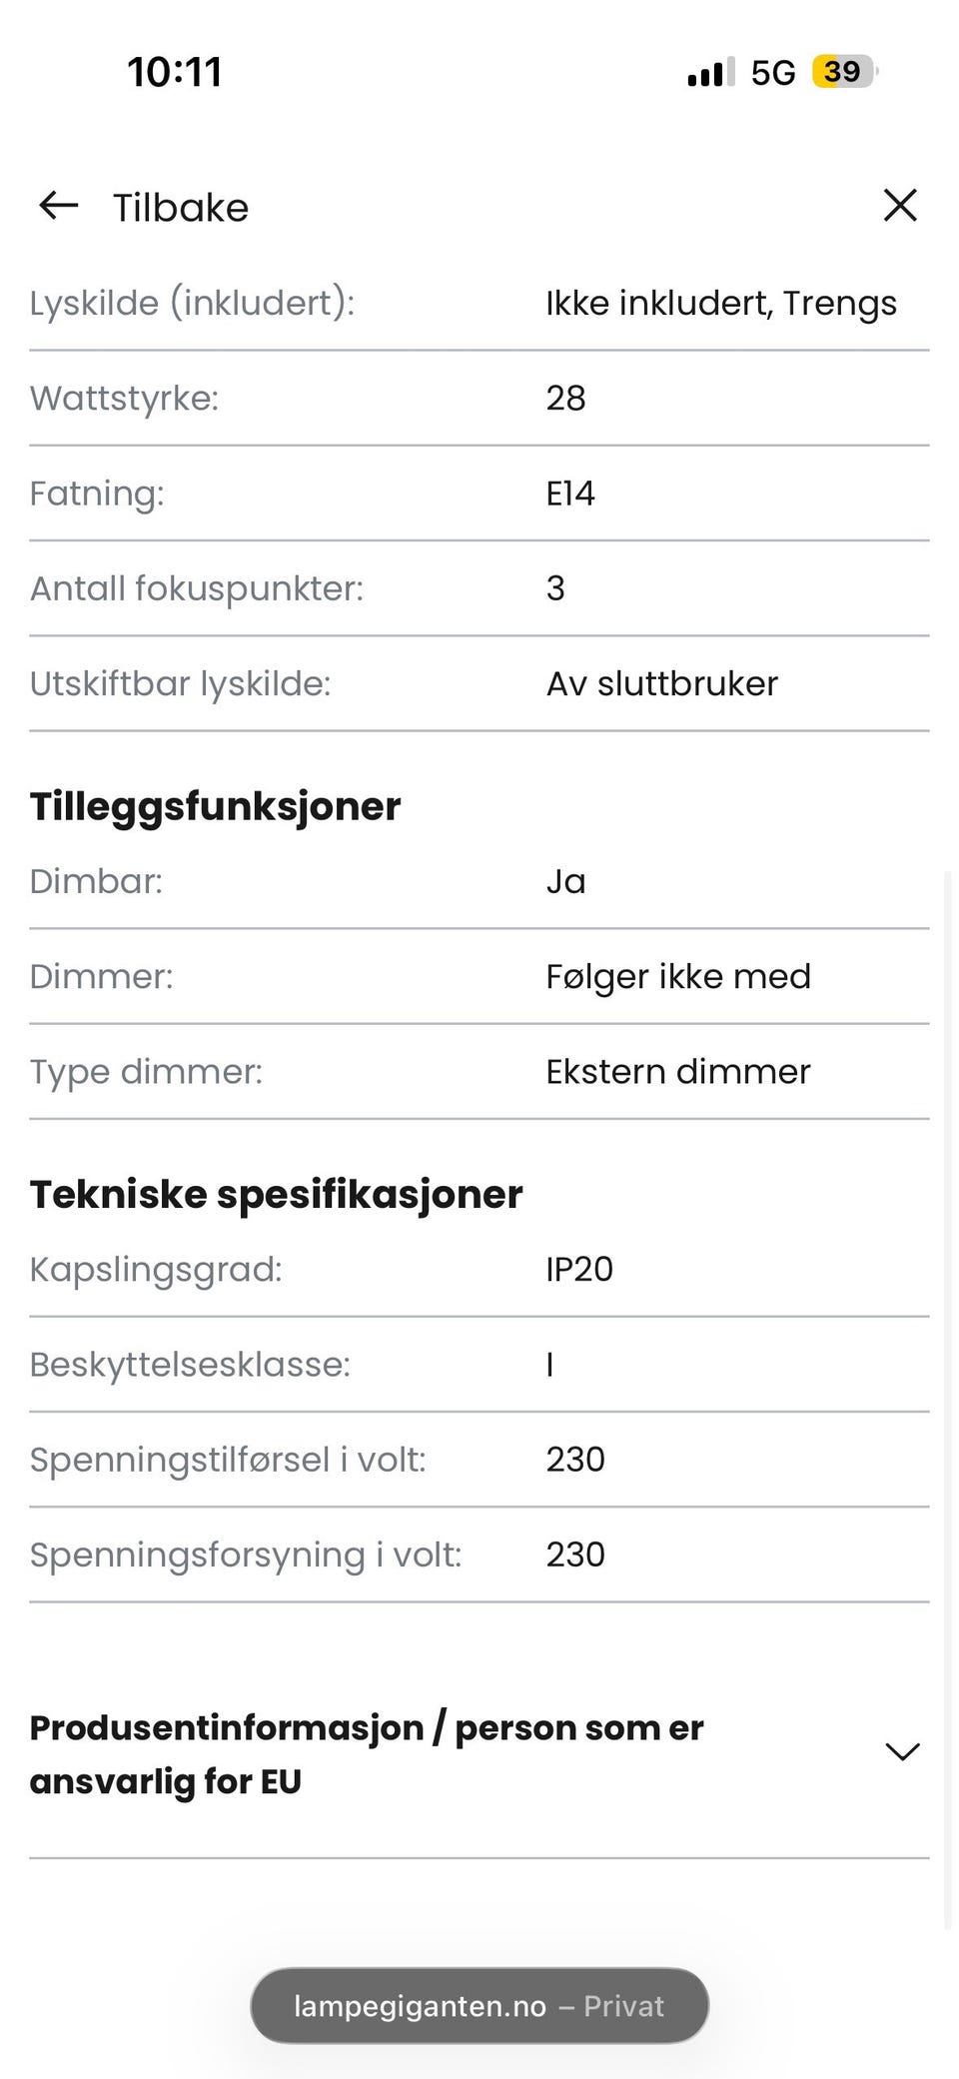This screenshot has width=959, height=2079.
Task: Tap the 5G network indicator
Action: (773, 73)
